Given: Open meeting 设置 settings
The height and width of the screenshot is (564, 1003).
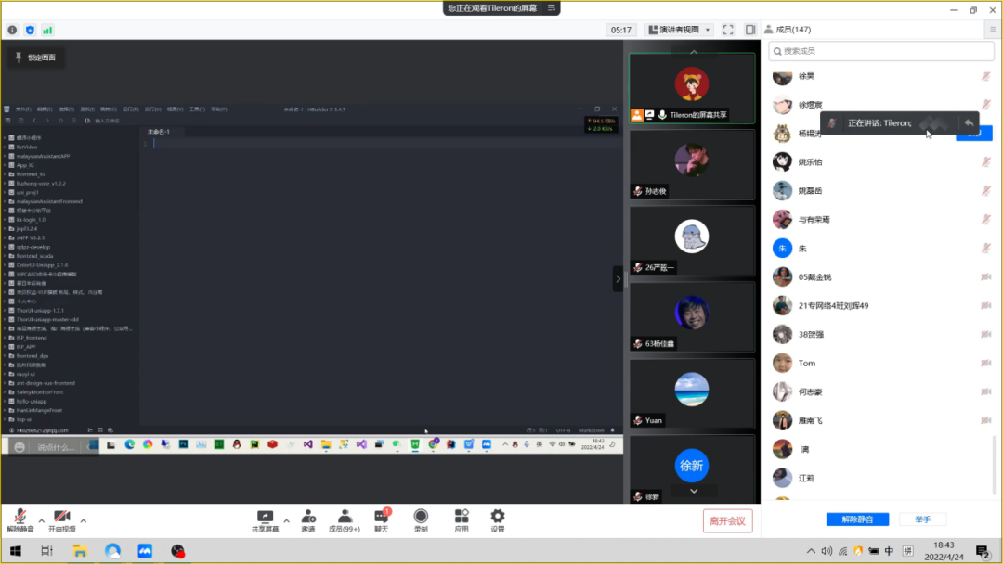Looking at the screenshot, I should click(x=498, y=520).
